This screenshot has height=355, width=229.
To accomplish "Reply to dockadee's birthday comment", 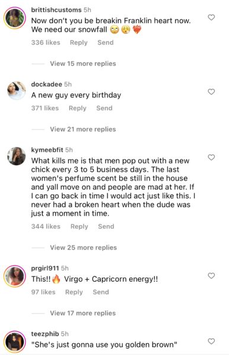I will [x=78, y=108].
